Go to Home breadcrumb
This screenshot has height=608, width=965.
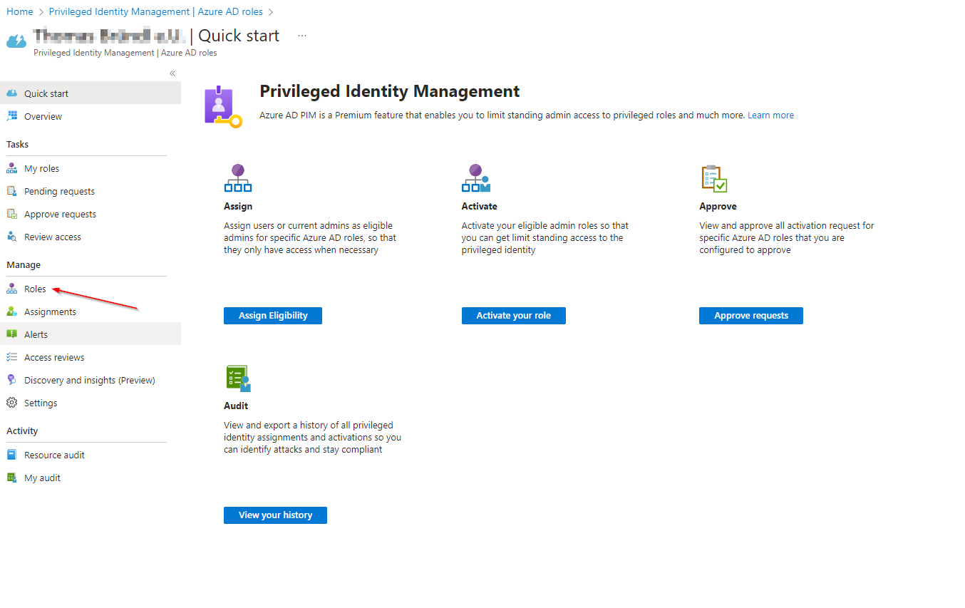click(x=20, y=11)
